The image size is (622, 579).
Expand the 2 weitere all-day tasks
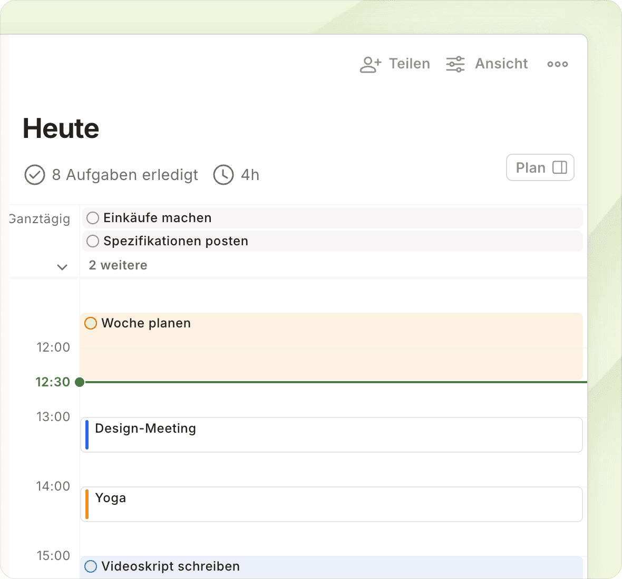coord(118,265)
